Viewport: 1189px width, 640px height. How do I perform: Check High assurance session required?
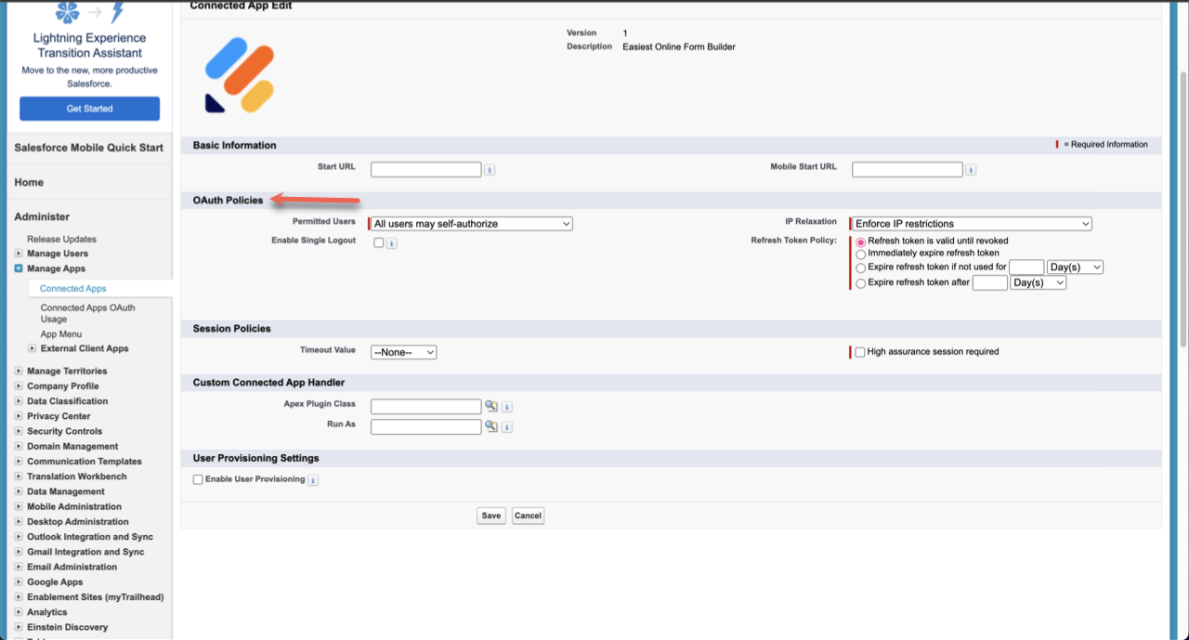click(860, 352)
